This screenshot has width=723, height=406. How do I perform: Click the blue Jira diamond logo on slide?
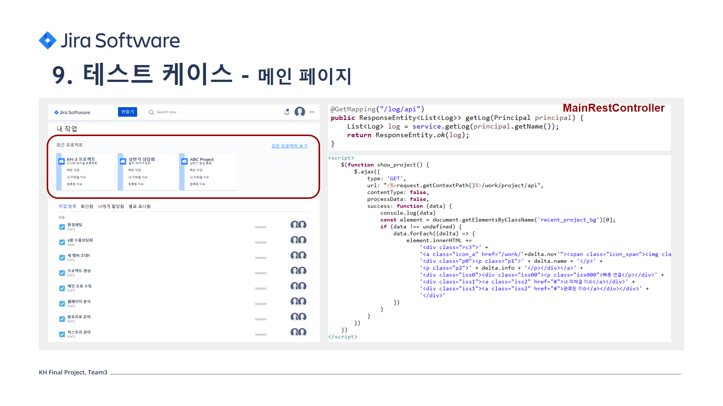(x=47, y=40)
